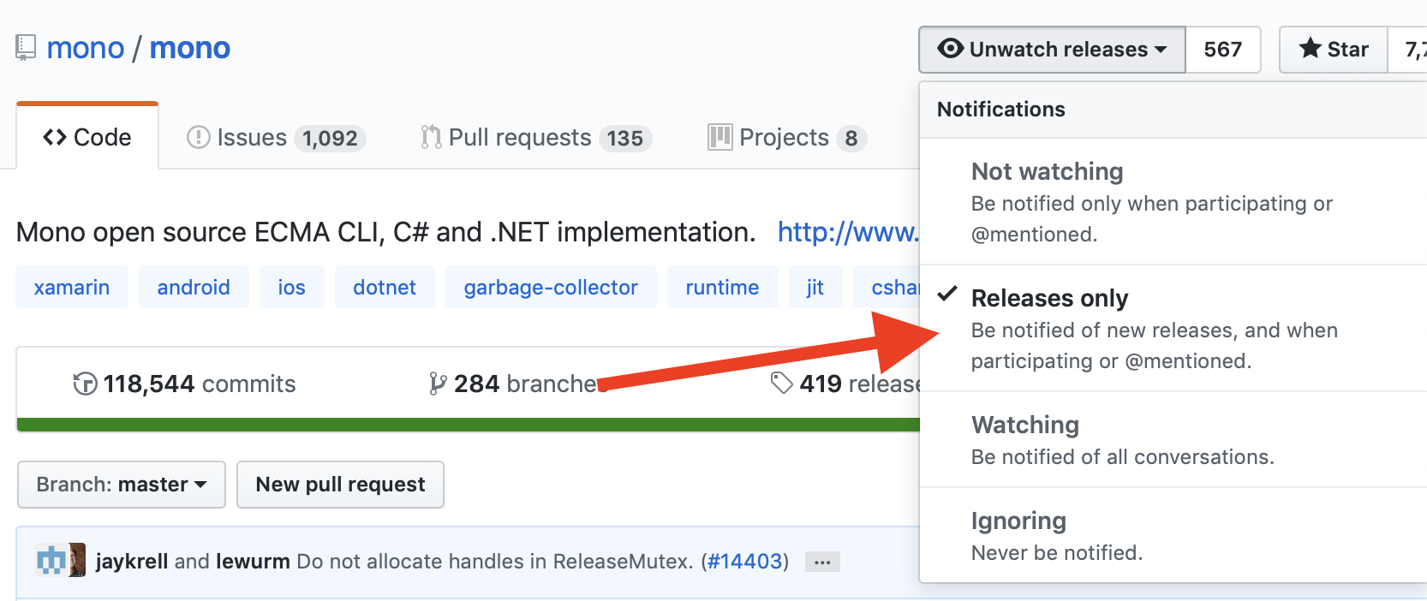Switch to the Code tab

pos(87,137)
